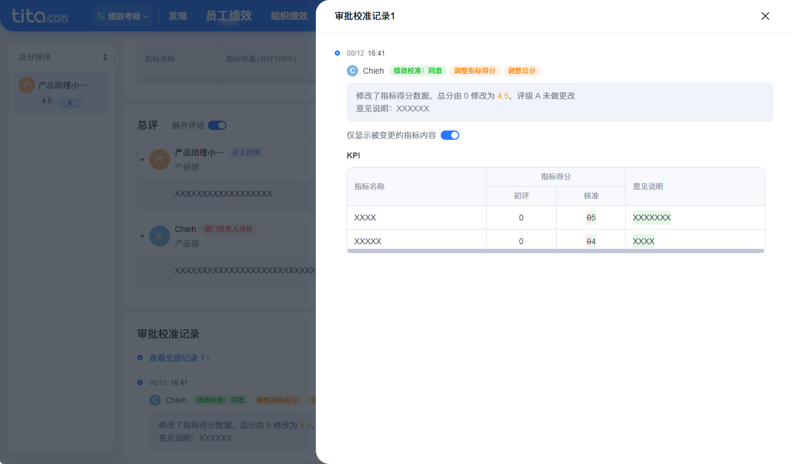Viewport: 792px width, 464px height.
Task: Click the 员工自评 tag
Action: pyautogui.click(x=246, y=153)
